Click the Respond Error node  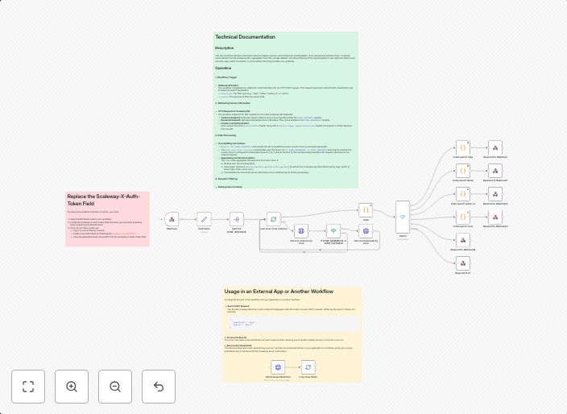click(x=462, y=263)
